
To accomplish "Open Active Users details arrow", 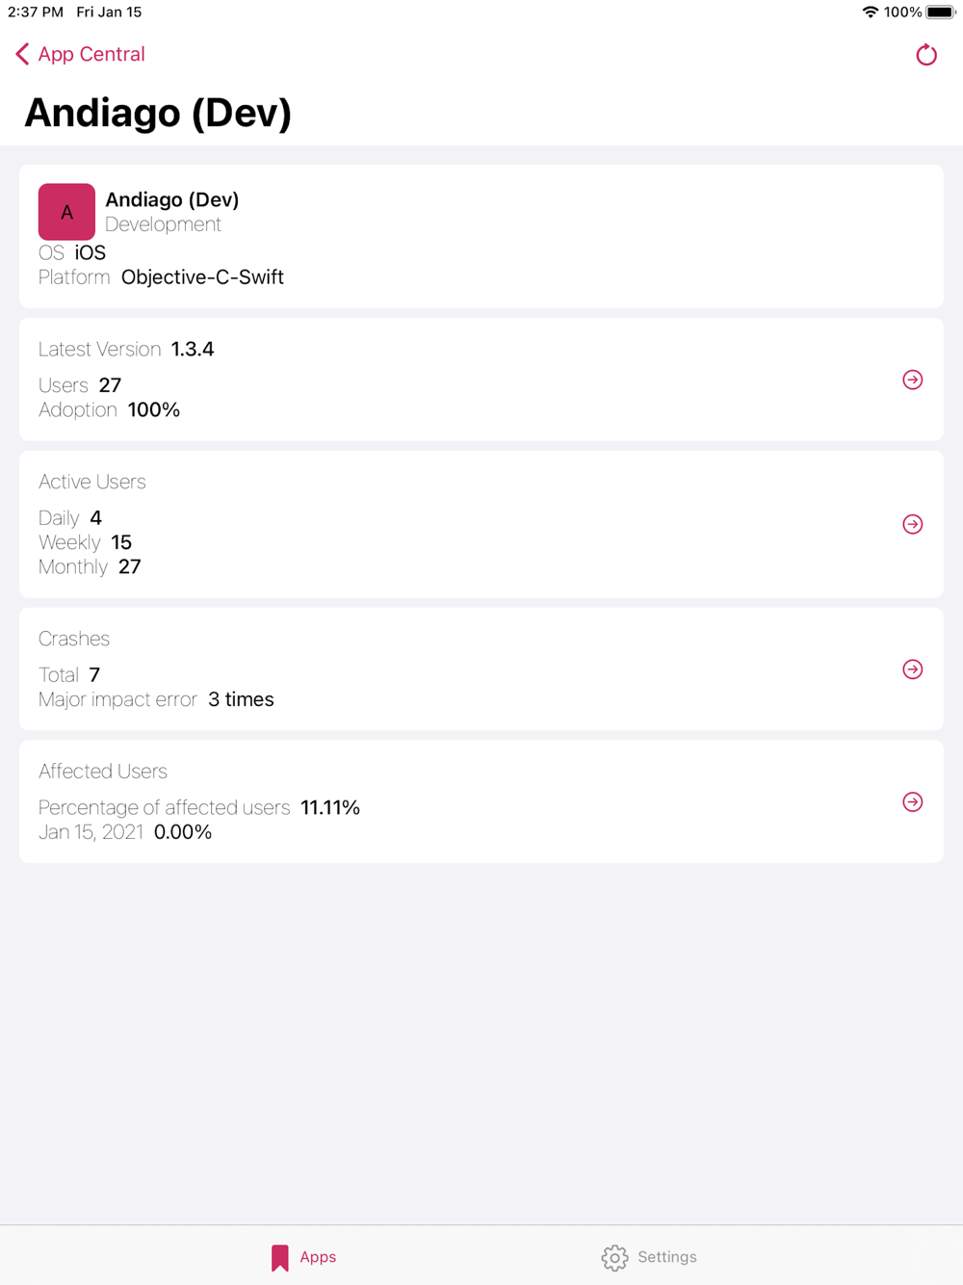I will (x=913, y=524).
